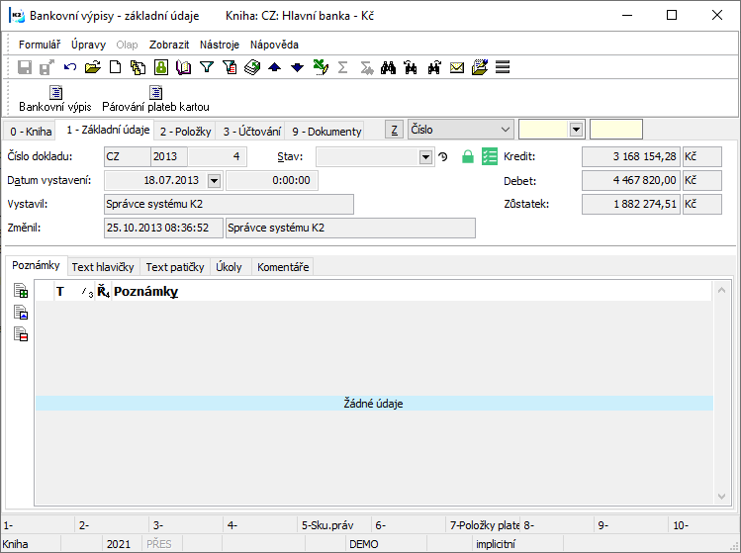The width and height of the screenshot is (741, 553).
Task: Click the open folder toolbar icon
Action: [92, 67]
